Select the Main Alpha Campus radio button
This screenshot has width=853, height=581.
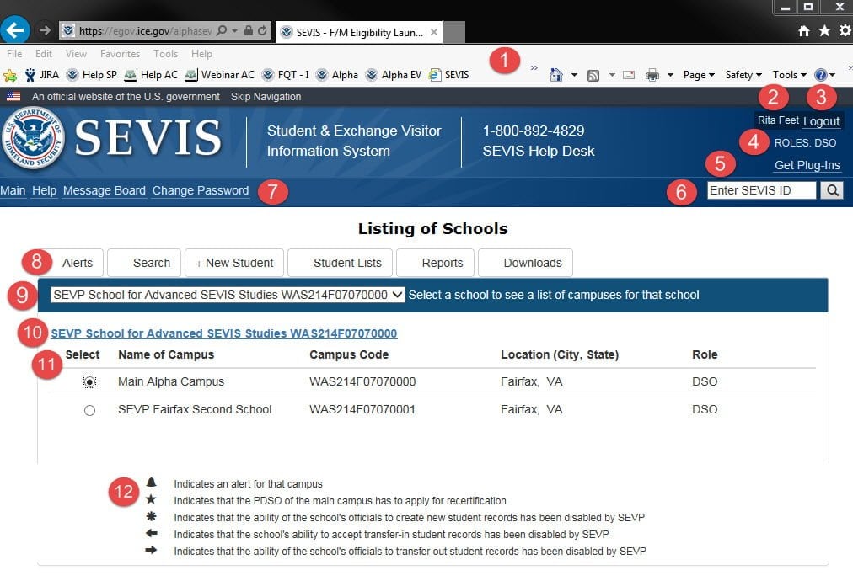(x=90, y=382)
